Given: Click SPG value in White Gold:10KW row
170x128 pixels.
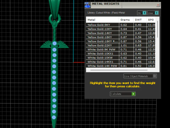Looking at the screenshot, I should pos(152,58).
